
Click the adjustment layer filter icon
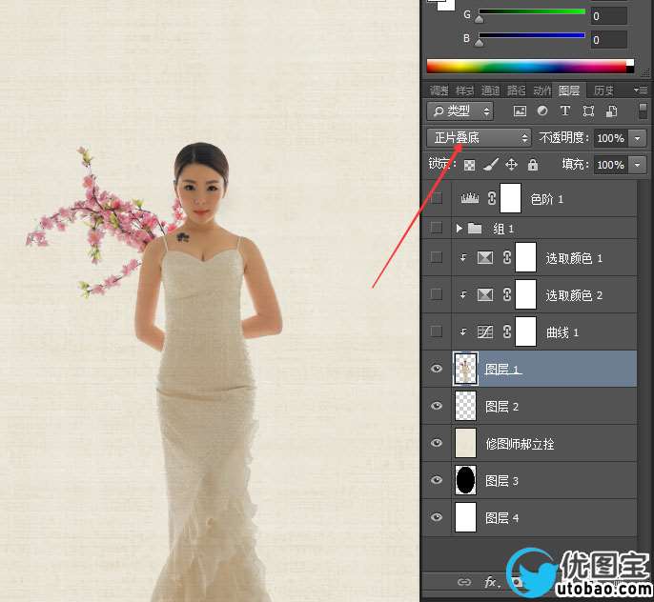(542, 111)
